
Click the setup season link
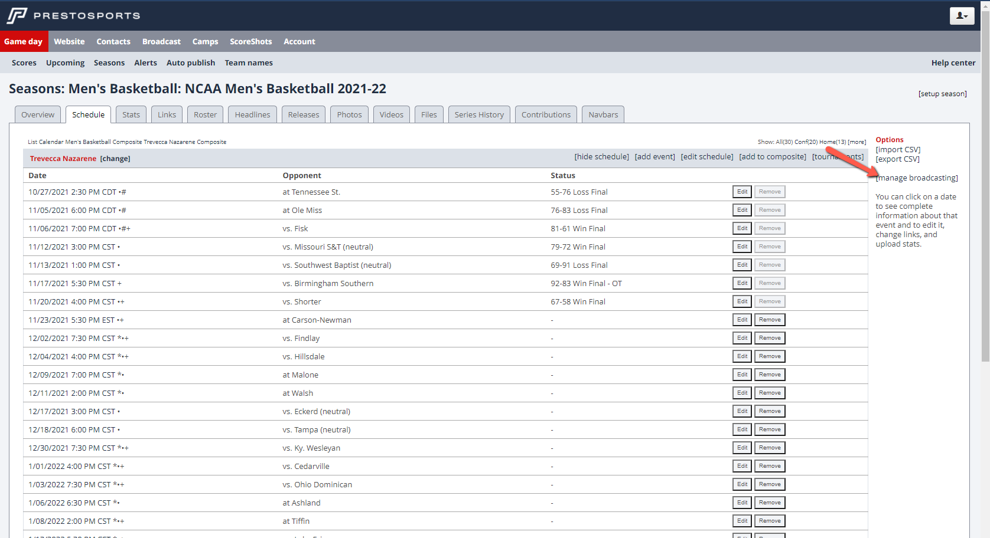(x=942, y=94)
